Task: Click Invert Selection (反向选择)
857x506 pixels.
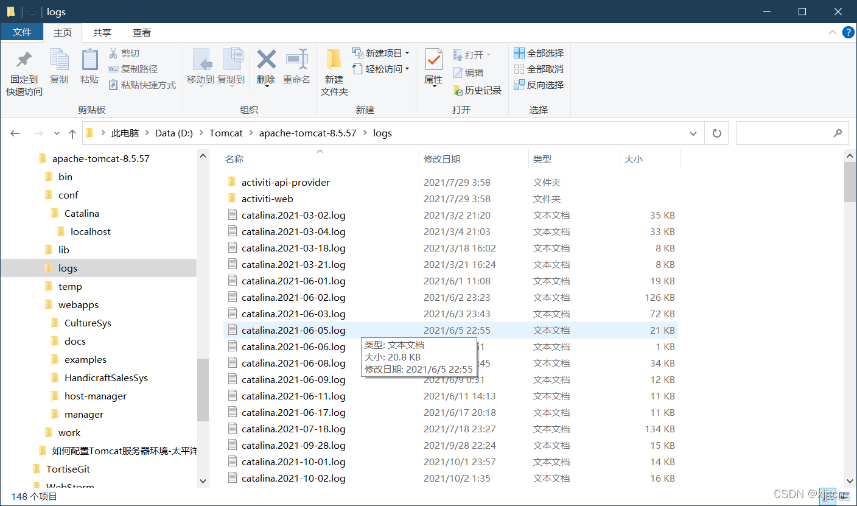Action: 539,85
